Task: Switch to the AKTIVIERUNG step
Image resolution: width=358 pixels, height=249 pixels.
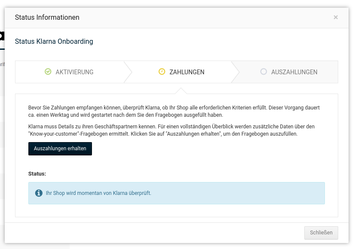Action: (74, 72)
